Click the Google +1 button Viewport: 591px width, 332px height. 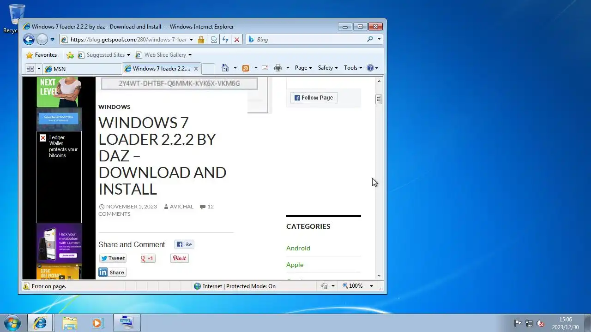[148, 258]
